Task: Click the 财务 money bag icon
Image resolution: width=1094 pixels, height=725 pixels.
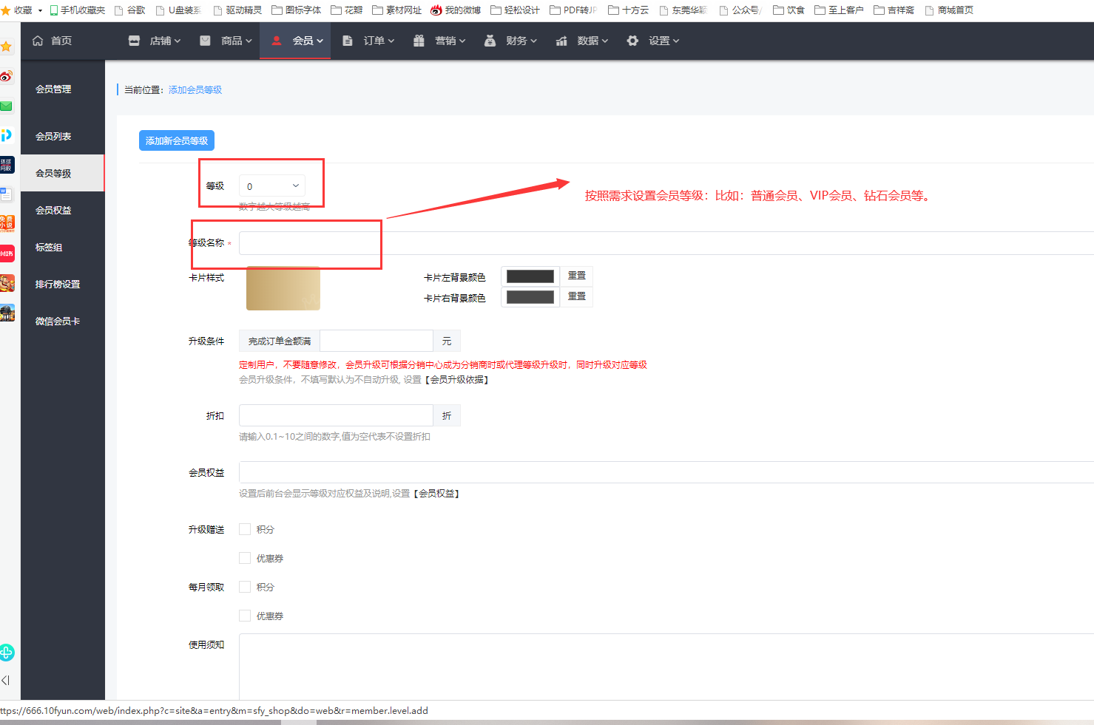Action: pos(490,41)
